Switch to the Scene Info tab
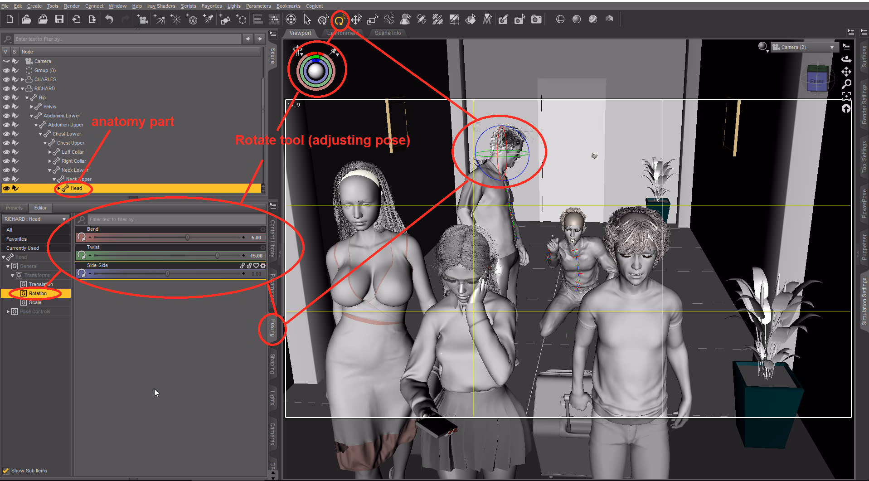Viewport: 869px width, 481px height. (x=388, y=33)
